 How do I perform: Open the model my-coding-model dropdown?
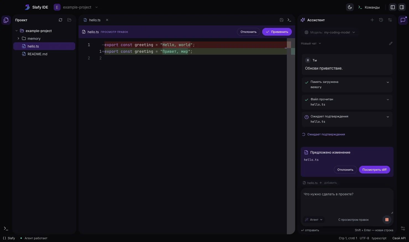329,32
